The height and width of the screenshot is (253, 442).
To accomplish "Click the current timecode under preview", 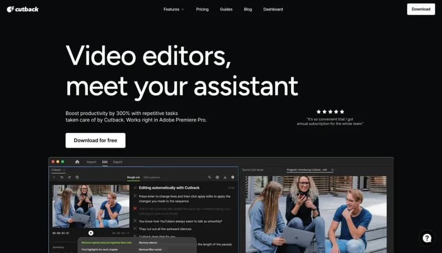I will click(61, 233).
